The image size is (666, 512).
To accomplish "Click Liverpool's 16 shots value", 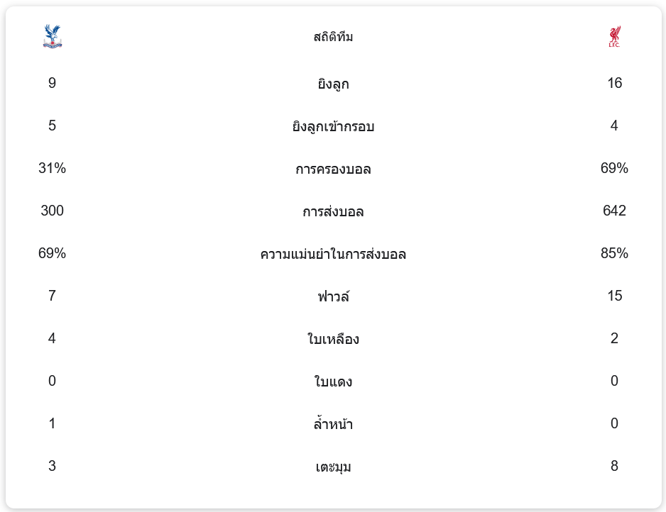I will click(614, 83).
